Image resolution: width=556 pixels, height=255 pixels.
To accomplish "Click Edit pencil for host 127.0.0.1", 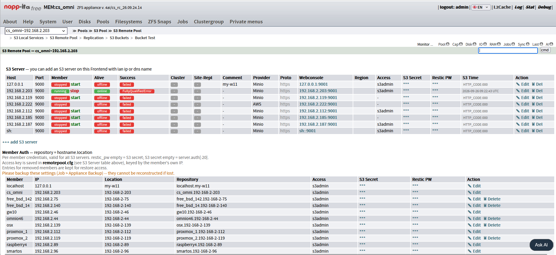I will [518, 84].
